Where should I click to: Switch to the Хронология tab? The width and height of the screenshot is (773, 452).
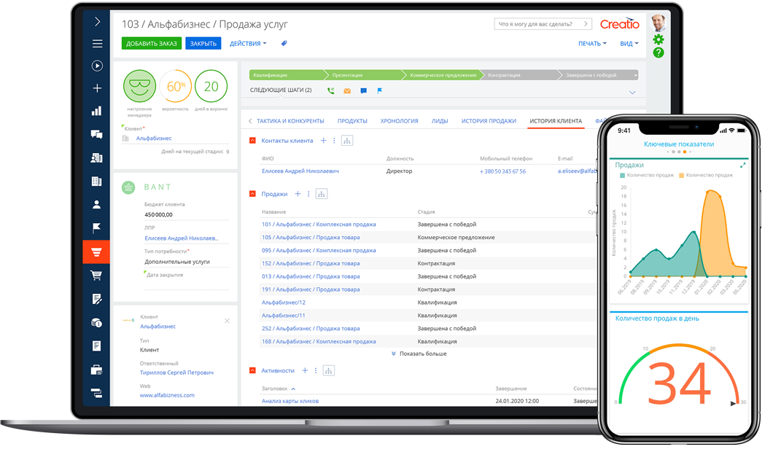pyautogui.click(x=399, y=121)
